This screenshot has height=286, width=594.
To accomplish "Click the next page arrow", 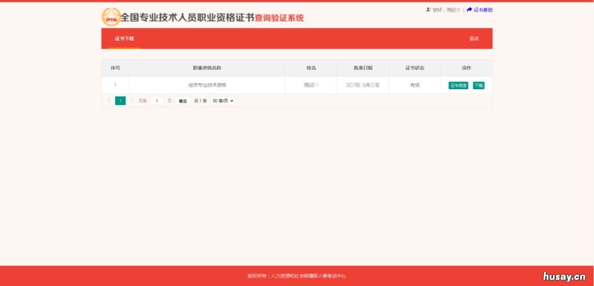I will coord(132,101).
